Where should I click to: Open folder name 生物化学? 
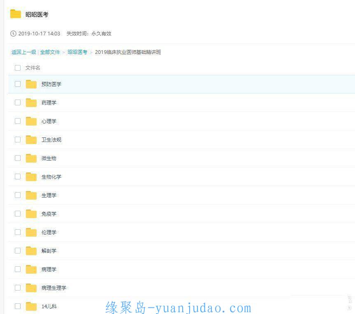[x=51, y=177]
